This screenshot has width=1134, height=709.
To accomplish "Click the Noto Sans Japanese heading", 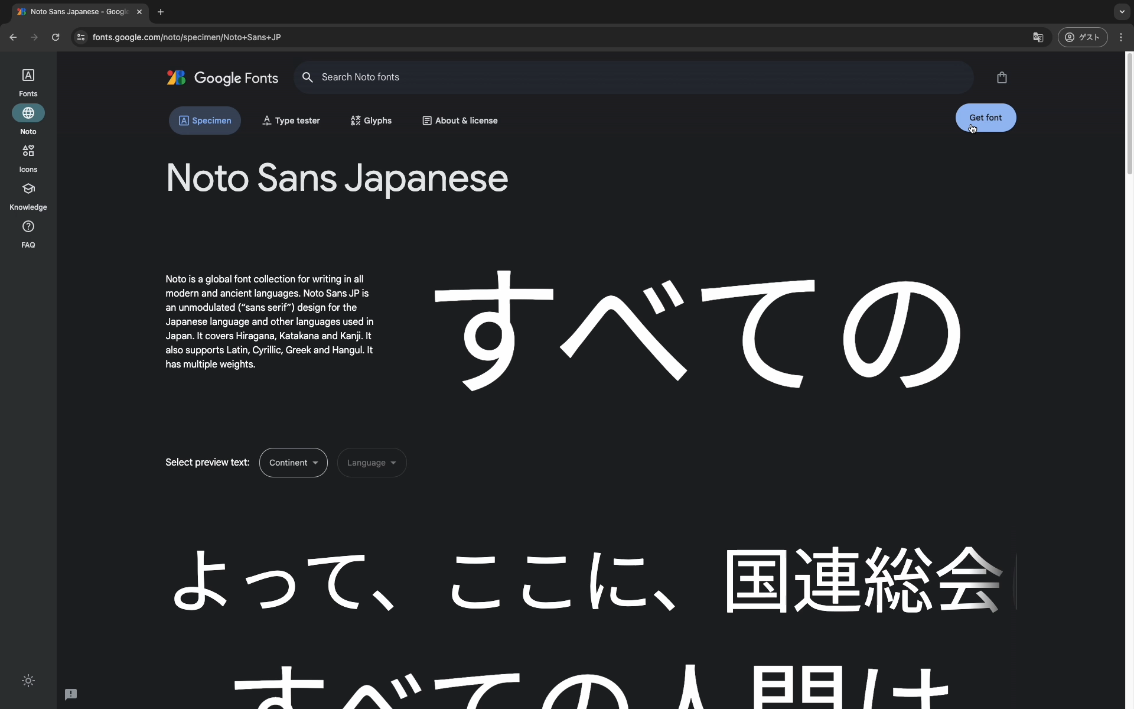I will (337, 178).
